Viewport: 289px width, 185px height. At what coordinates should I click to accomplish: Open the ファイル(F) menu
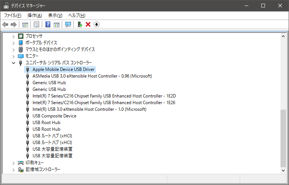click(13, 16)
